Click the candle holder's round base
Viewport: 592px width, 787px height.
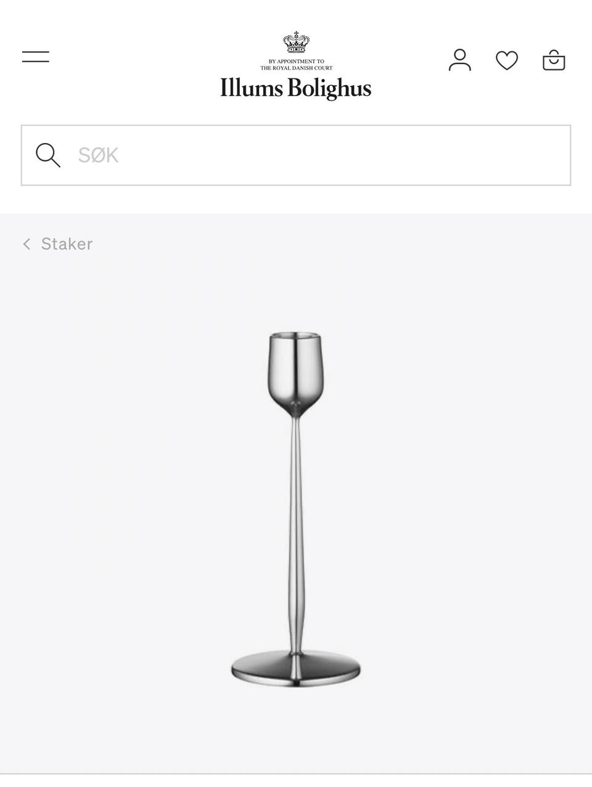(x=296, y=669)
